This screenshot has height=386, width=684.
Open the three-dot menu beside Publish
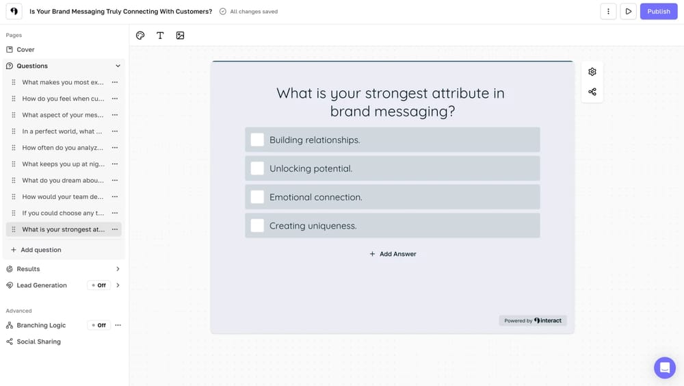point(608,12)
